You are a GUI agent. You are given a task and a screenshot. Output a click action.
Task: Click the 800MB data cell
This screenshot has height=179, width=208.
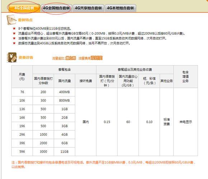(65, 101)
